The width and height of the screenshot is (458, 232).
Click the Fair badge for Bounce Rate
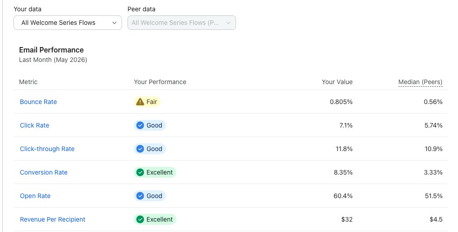point(147,102)
